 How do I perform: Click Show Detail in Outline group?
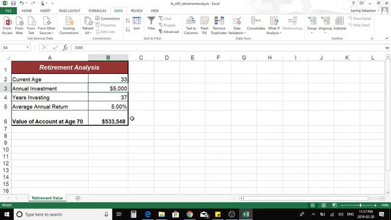(360, 18)
